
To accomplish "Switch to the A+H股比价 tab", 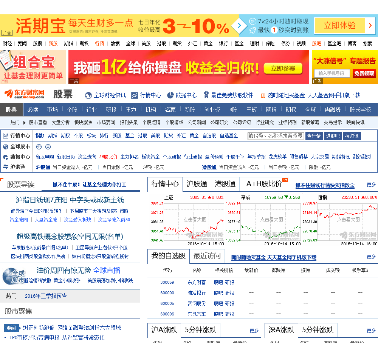I will tap(264, 184).
